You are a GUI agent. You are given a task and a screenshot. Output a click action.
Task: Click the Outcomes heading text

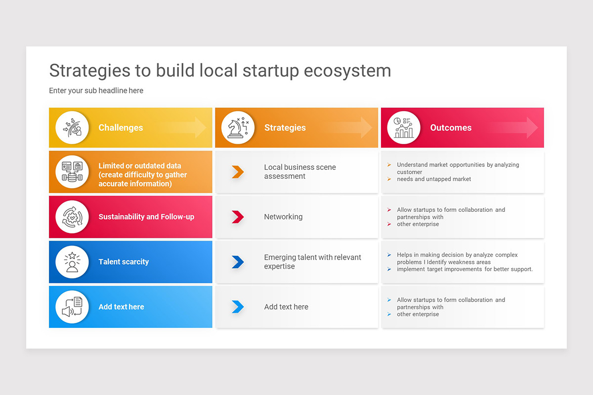[451, 128]
